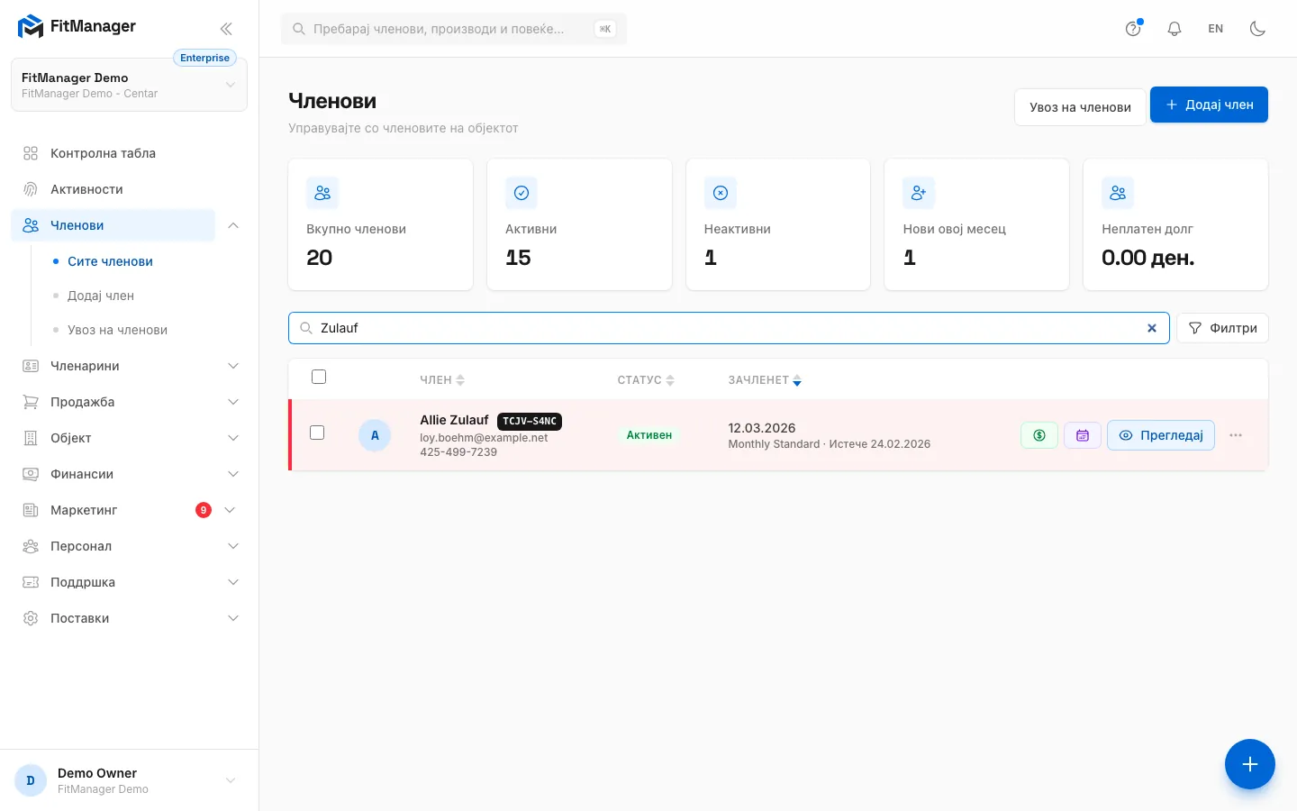Open Контролна табла in the sidebar

tap(129, 153)
